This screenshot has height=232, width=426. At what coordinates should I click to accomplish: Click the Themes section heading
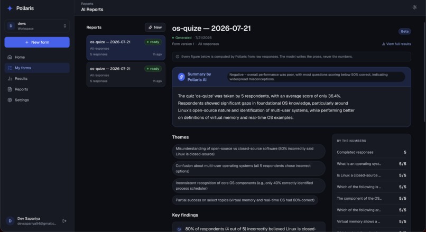(180, 137)
